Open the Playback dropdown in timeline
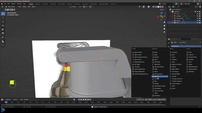This screenshot has height=113, width=202. point(9,100)
